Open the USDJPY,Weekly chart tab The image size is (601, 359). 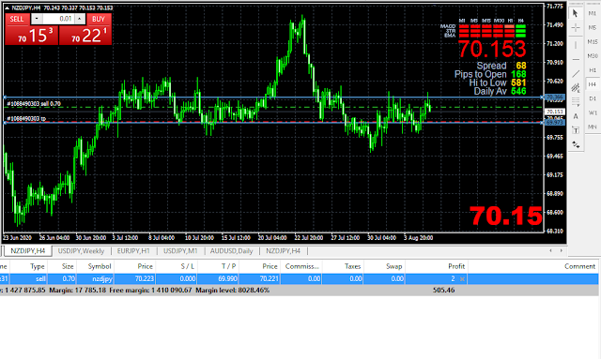(x=81, y=251)
